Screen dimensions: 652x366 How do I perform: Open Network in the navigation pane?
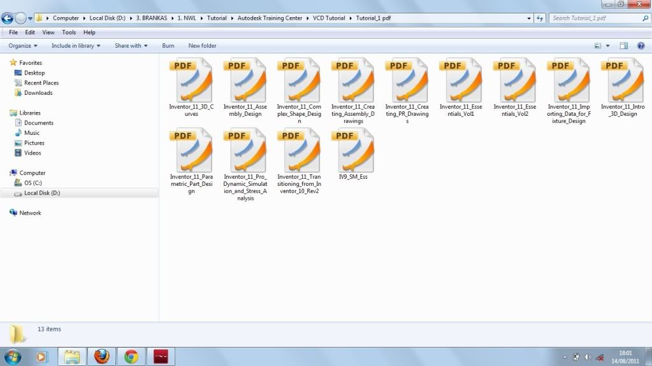pyautogui.click(x=30, y=213)
